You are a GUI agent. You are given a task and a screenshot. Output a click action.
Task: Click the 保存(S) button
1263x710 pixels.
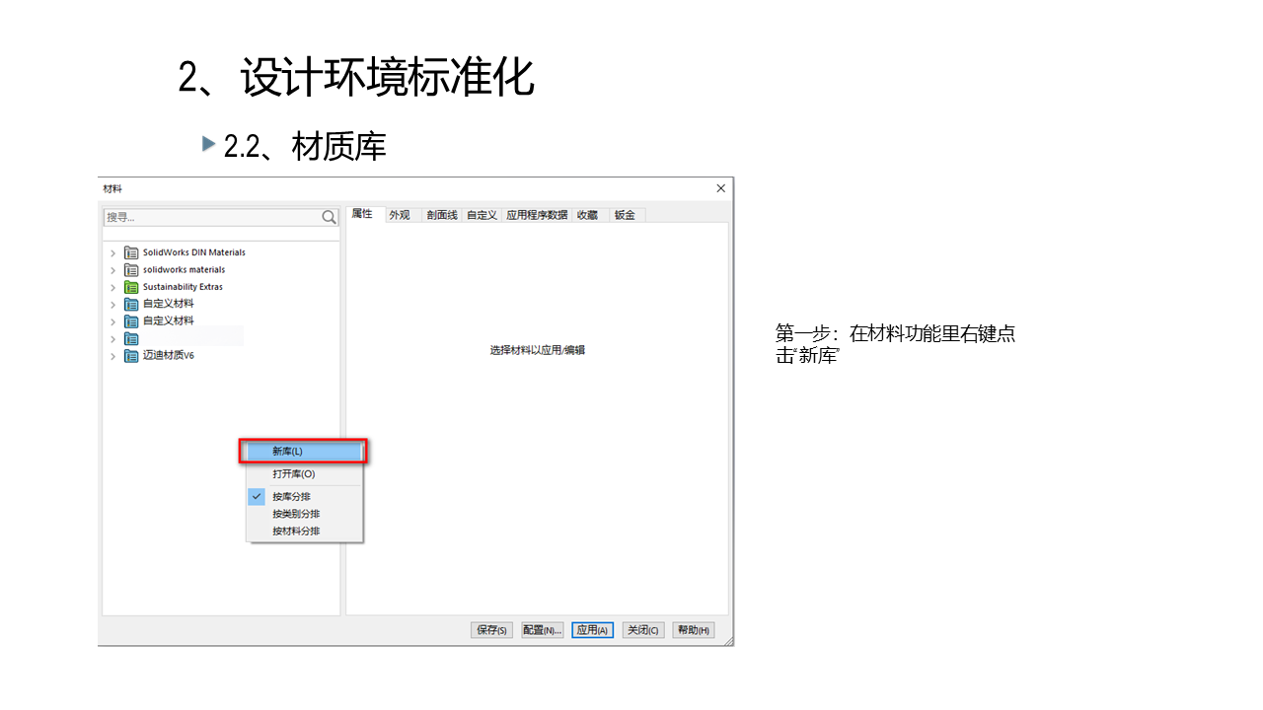[491, 630]
